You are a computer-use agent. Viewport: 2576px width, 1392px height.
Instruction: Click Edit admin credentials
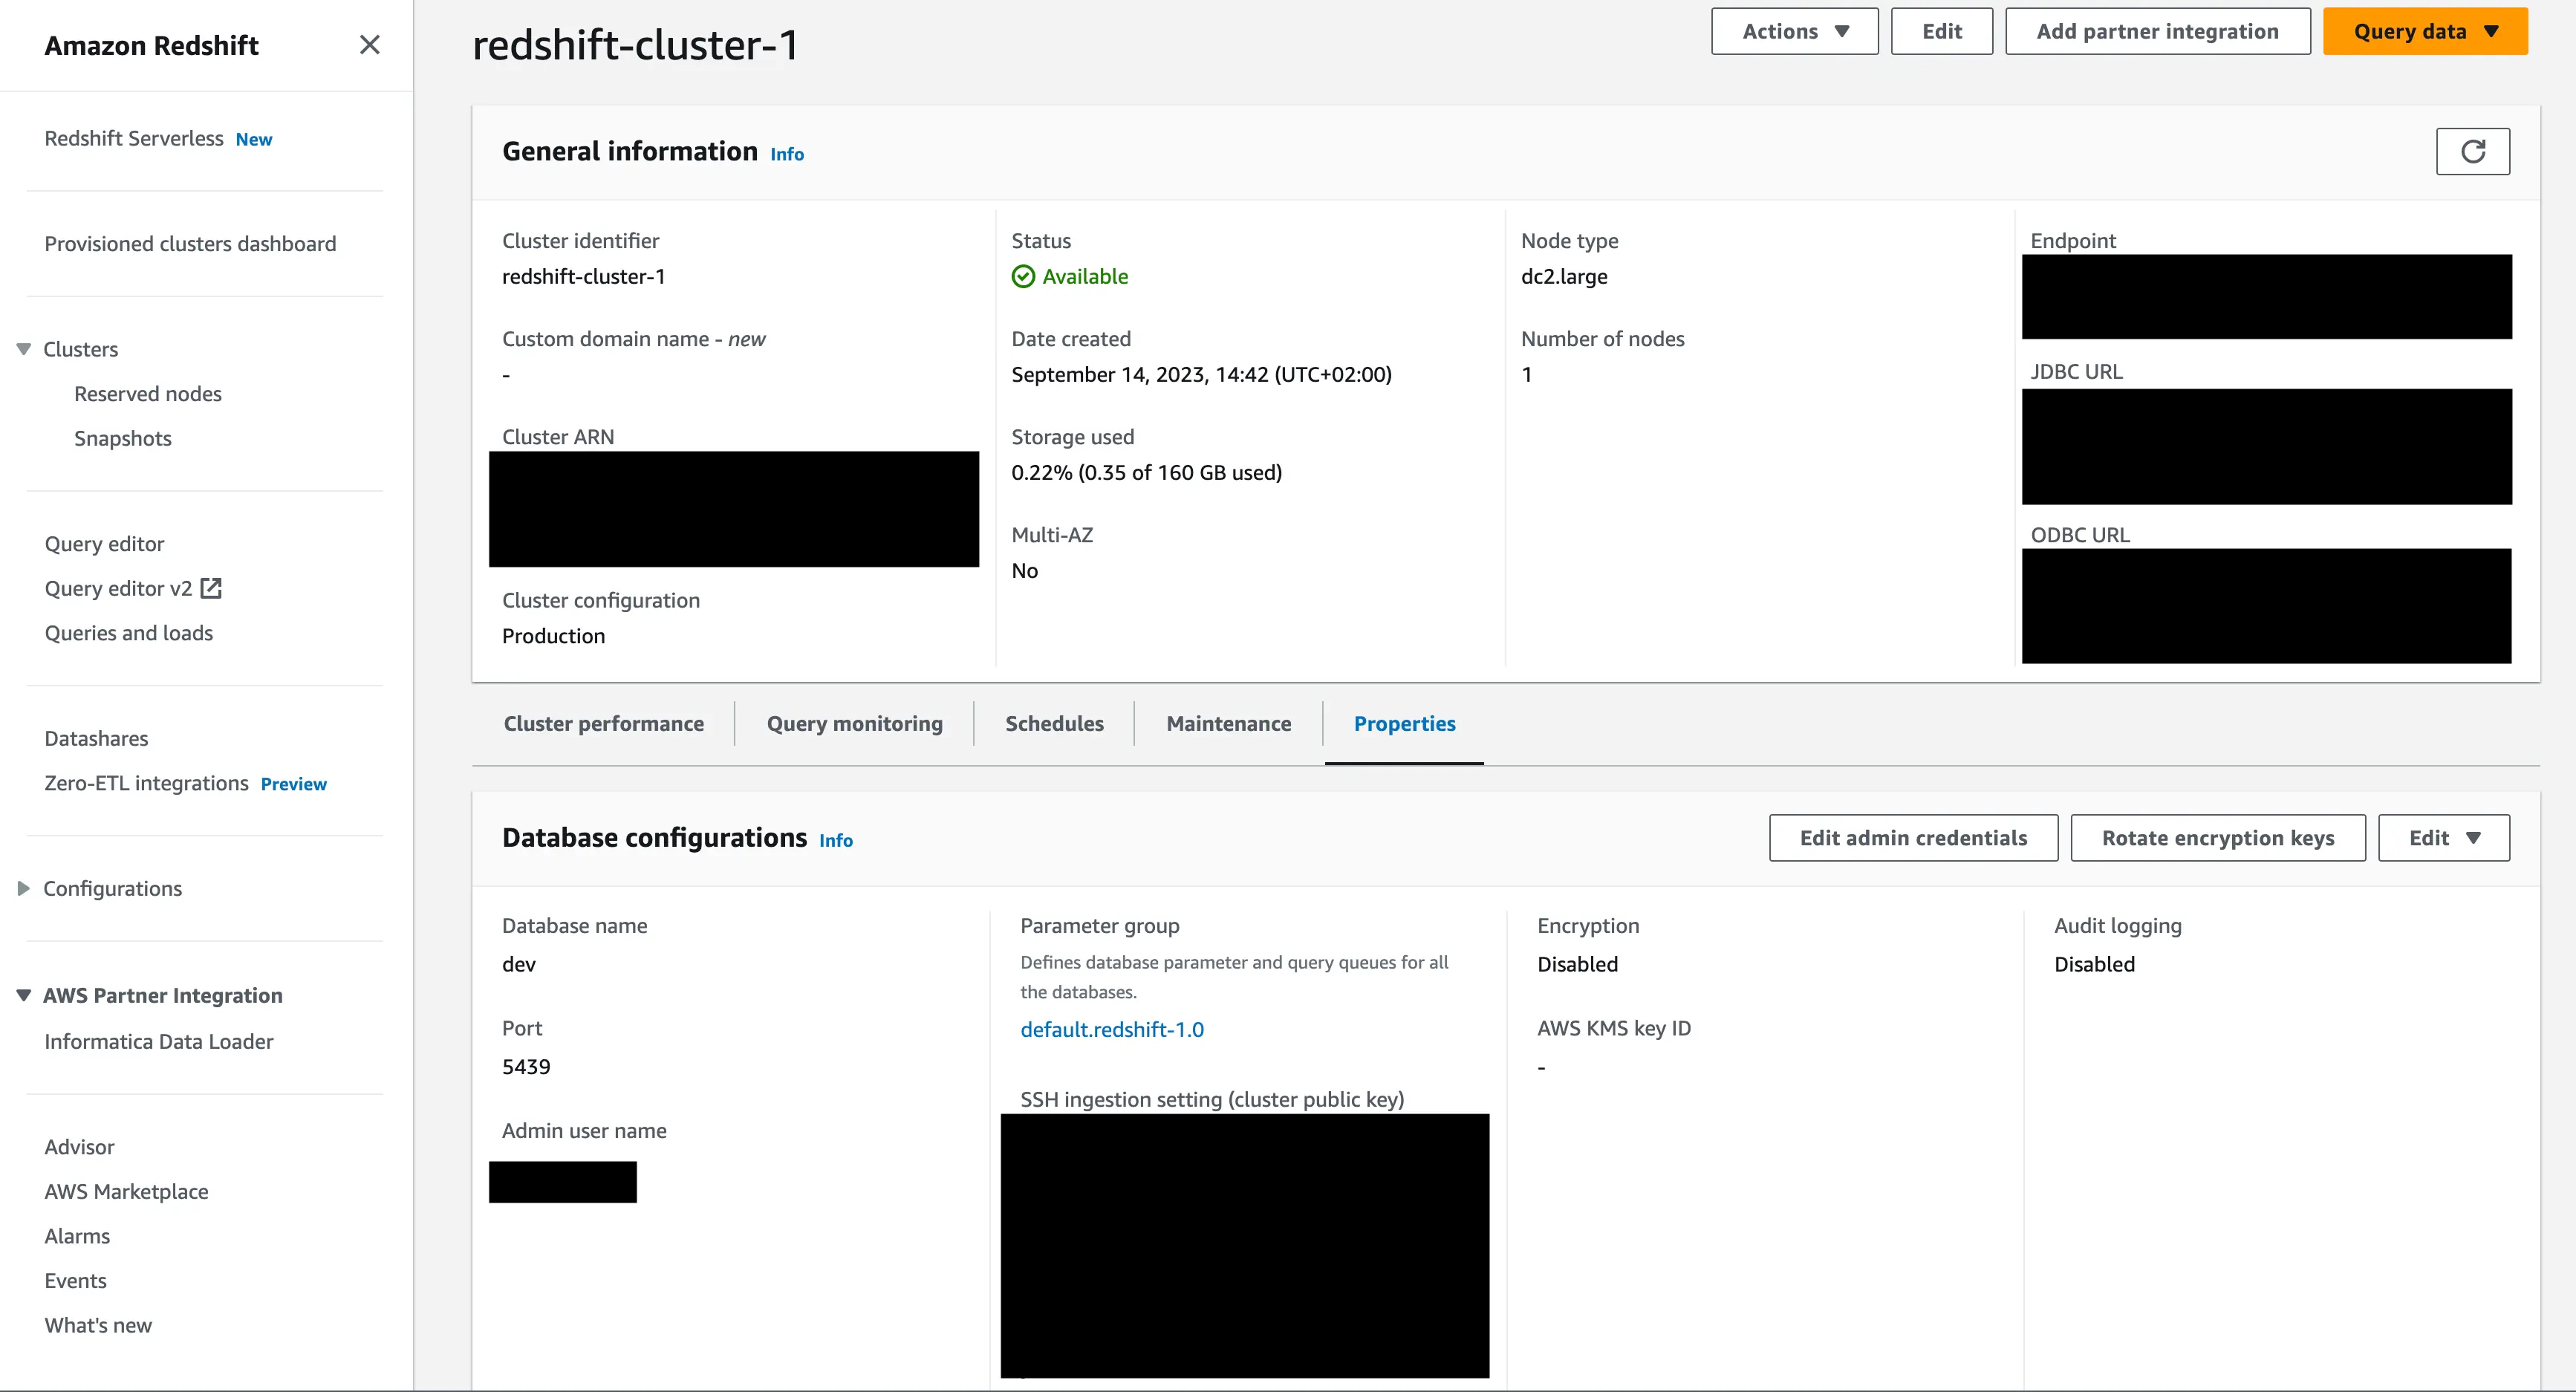[1912, 837]
